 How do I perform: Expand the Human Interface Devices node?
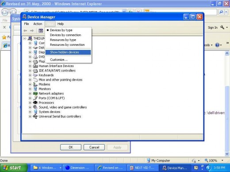tap(30, 66)
